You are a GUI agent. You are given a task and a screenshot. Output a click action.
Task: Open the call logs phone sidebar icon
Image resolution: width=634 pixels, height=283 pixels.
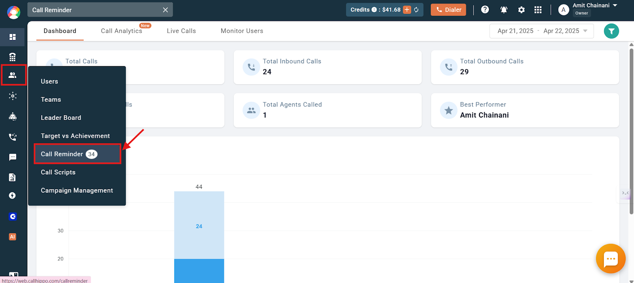pos(13,137)
